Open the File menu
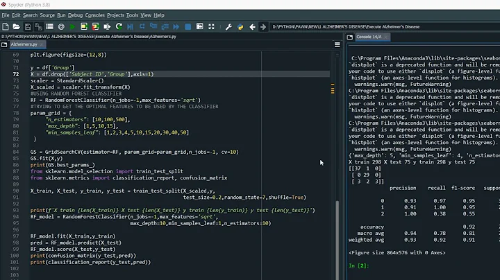The width and height of the screenshot is (500, 280). pyautogui.click(x=6, y=15)
